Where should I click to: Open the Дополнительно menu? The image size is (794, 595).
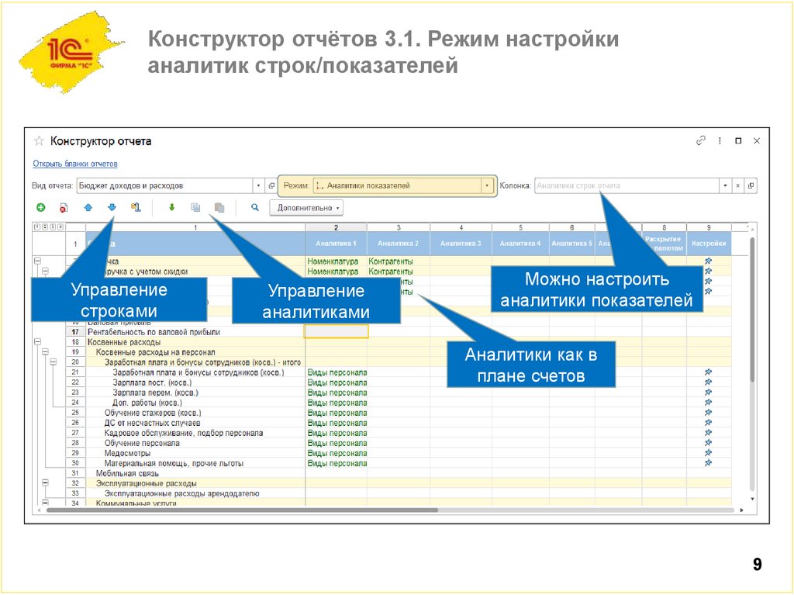[305, 207]
